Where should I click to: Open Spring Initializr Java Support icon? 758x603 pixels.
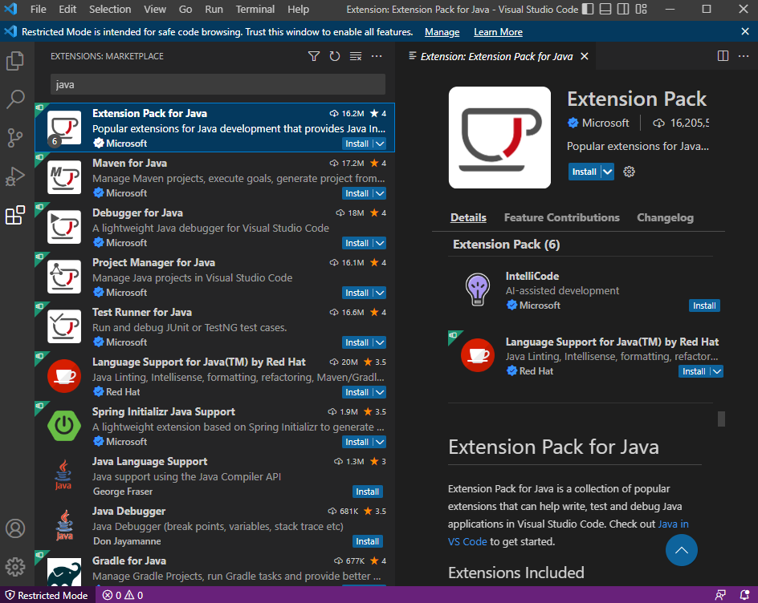tap(64, 426)
